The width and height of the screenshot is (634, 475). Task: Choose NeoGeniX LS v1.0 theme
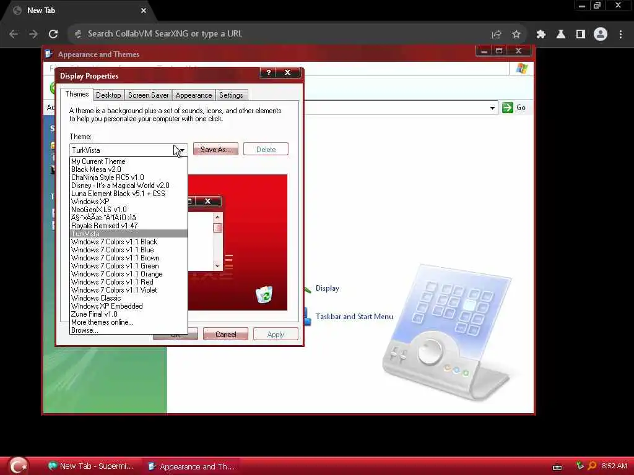[x=129, y=210]
